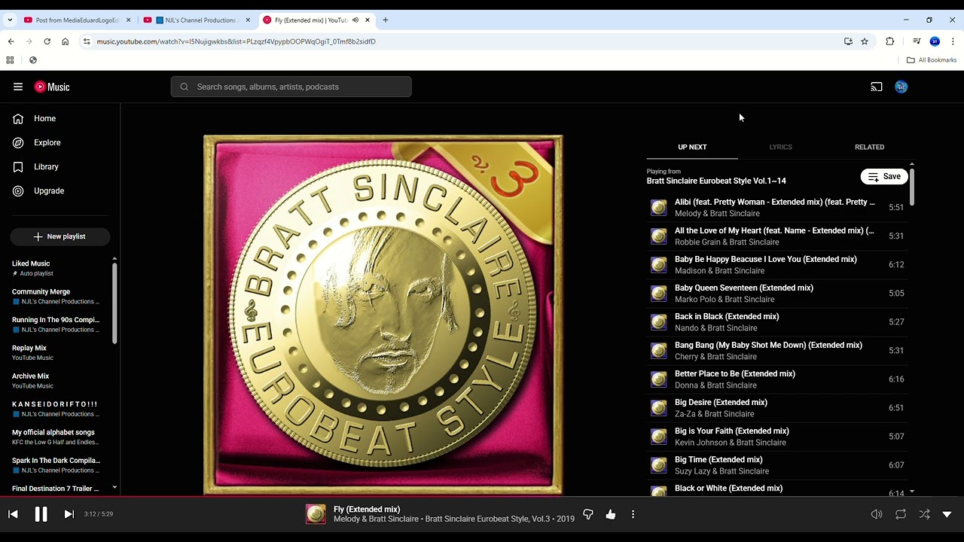Open the Chrome tab search dropdown
Screen dimensions: 964x542
pyautogui.click(x=10, y=20)
